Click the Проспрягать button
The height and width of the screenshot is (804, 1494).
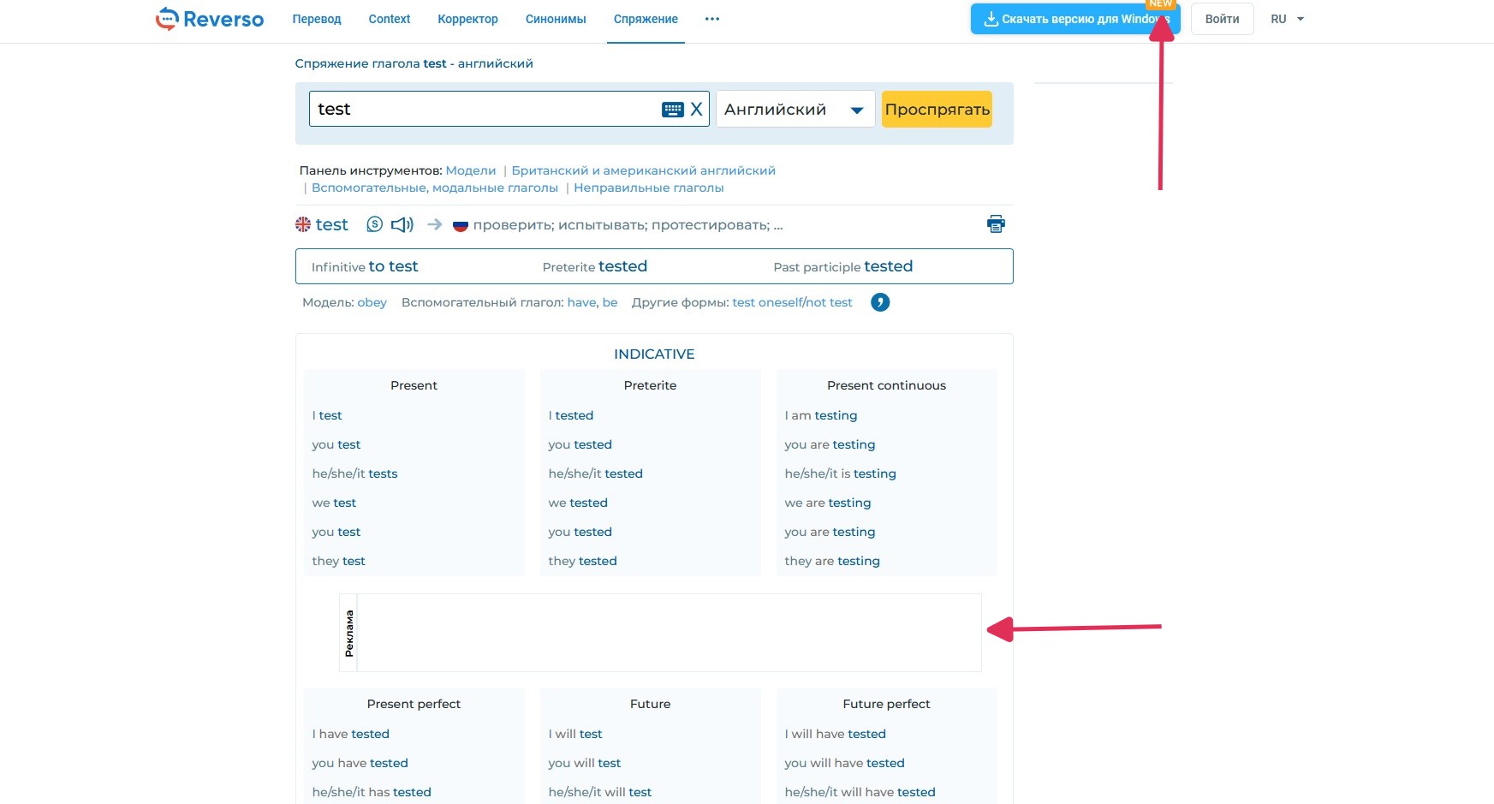coord(937,110)
